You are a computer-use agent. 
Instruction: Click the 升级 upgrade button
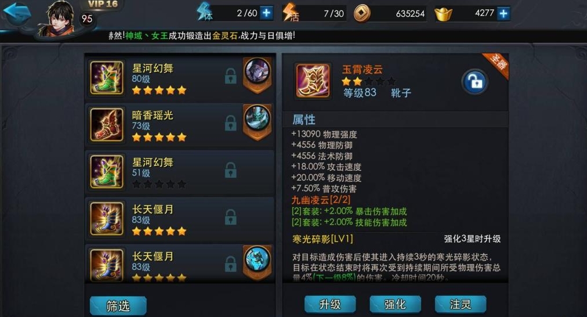pyautogui.click(x=330, y=304)
